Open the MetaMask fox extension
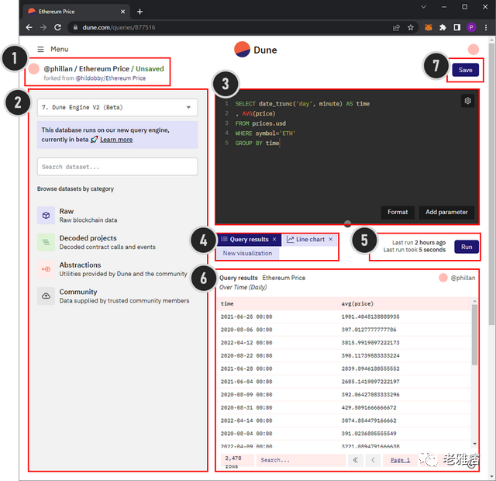 pyautogui.click(x=429, y=28)
